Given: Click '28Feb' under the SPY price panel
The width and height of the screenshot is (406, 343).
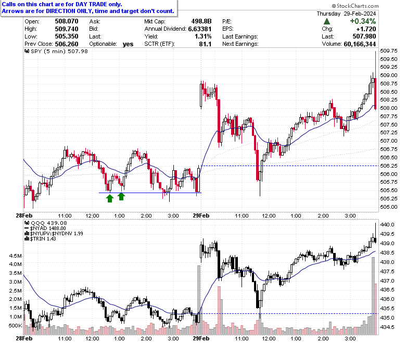Looking at the screenshot, I should [24, 215].
